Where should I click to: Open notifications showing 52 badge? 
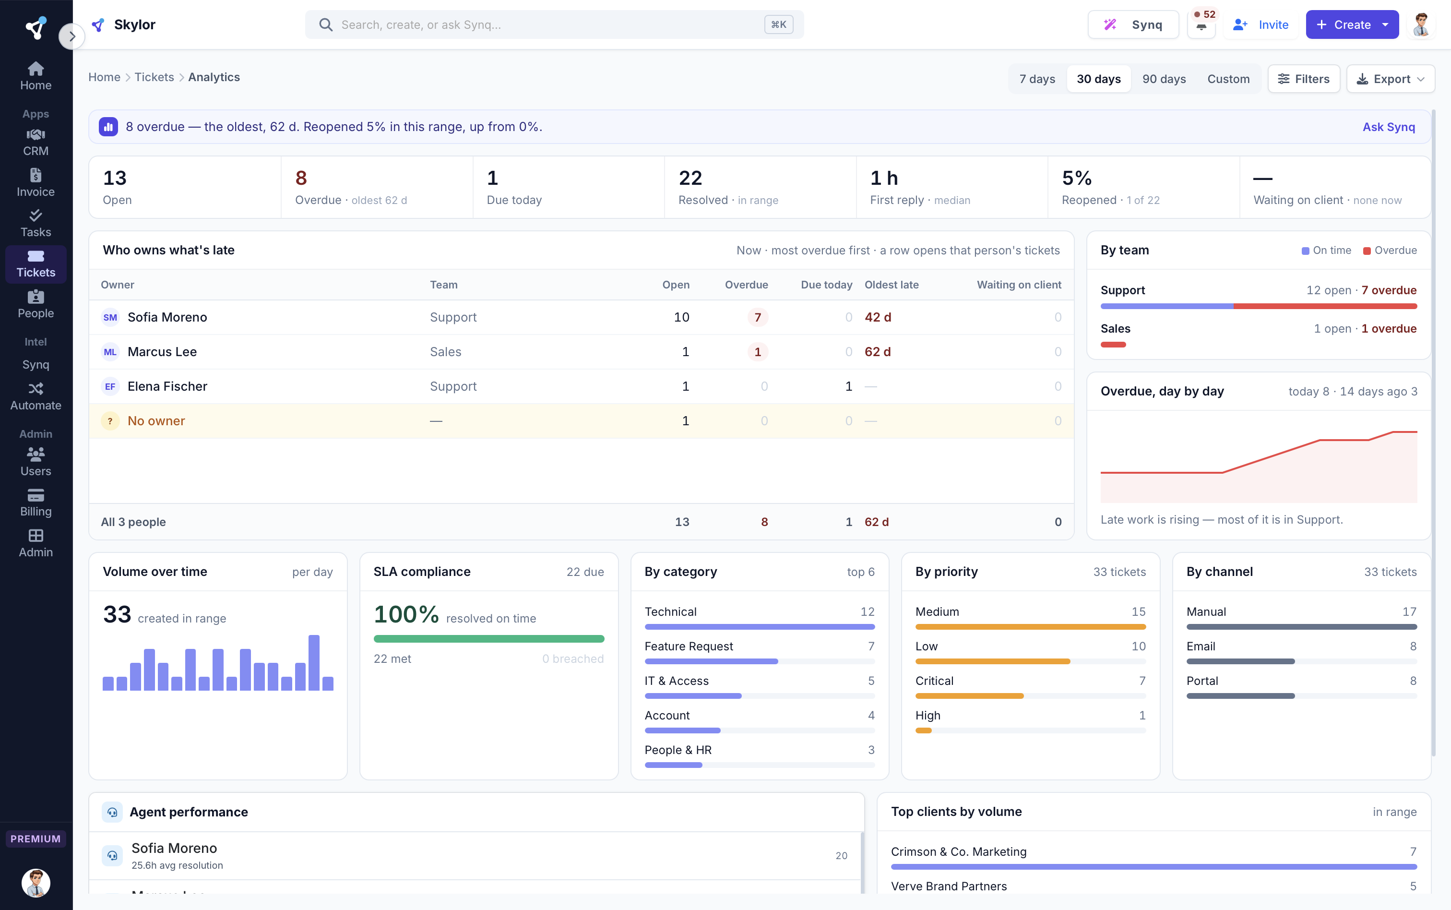1201,24
